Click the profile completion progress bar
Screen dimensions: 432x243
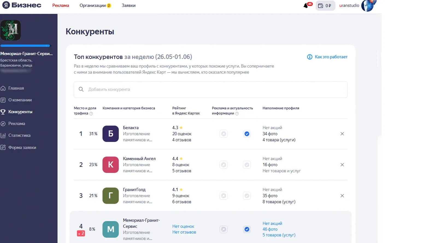pyautogui.click(x=25, y=46)
